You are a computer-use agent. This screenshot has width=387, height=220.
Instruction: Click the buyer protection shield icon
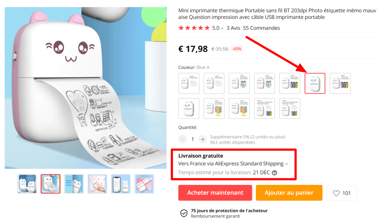point(184,213)
